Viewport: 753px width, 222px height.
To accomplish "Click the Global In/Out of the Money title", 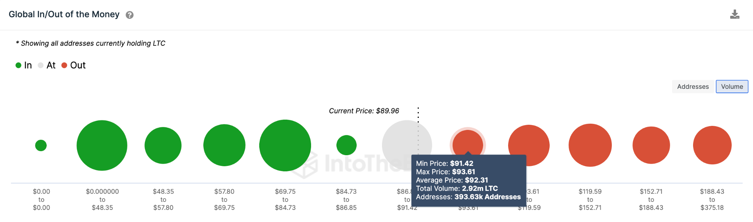I will point(64,14).
